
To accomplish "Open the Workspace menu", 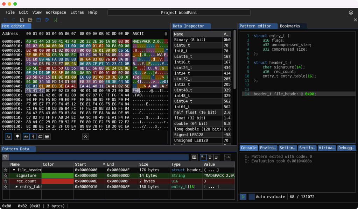I will 56,12.
